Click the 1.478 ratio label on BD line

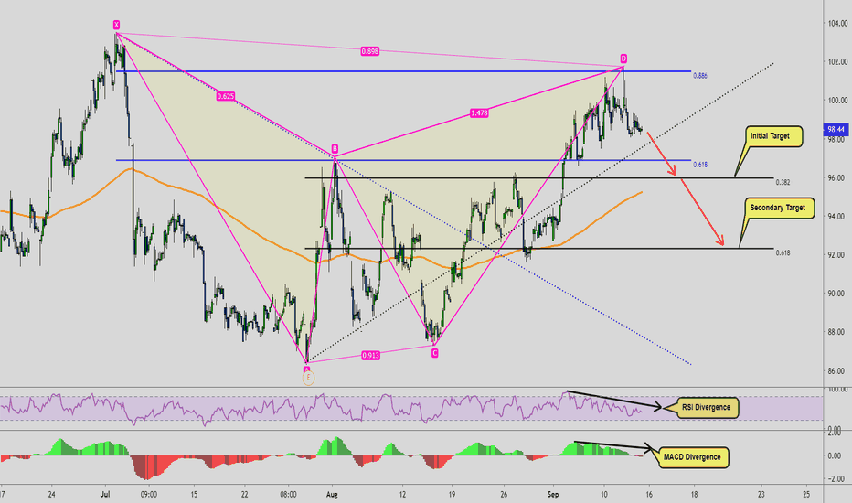[x=479, y=113]
